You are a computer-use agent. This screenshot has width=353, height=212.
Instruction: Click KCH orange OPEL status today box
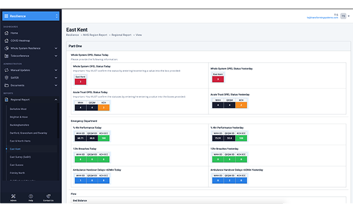coord(103,107)
